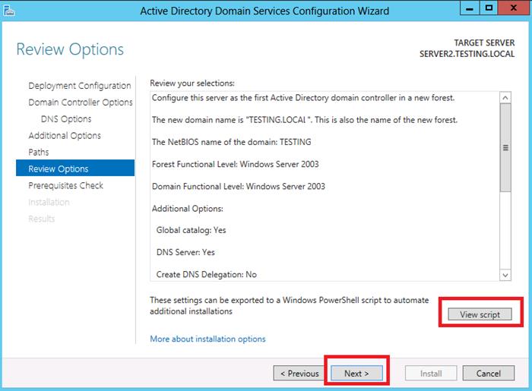
Task: Click the scrollbar thumb in review list
Action: click(x=505, y=148)
